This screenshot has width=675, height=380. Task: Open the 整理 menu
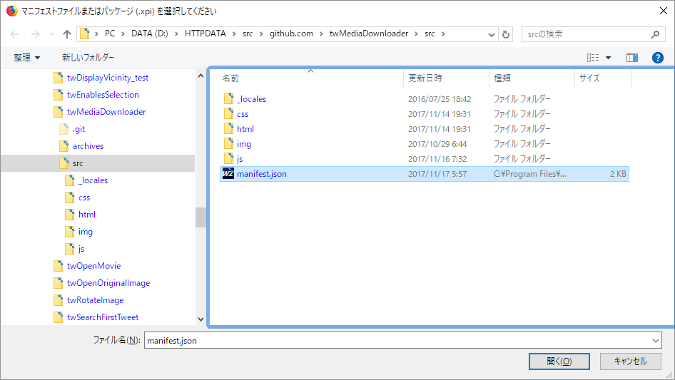coord(26,57)
